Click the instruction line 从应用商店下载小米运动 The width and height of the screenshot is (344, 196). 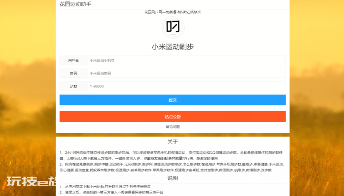tap(105, 187)
